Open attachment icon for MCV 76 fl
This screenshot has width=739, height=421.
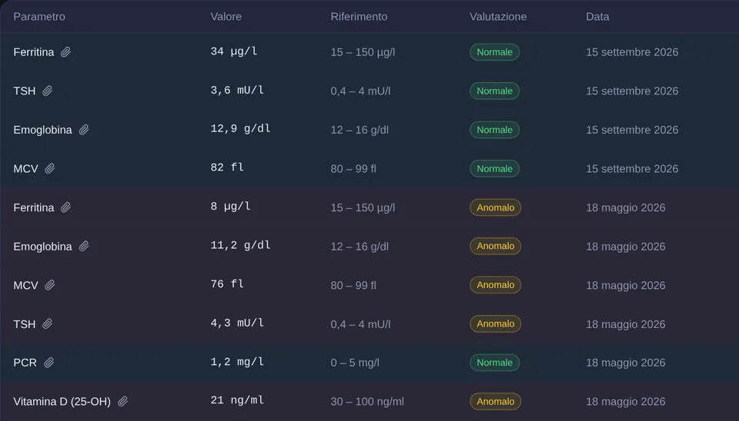[x=49, y=285]
